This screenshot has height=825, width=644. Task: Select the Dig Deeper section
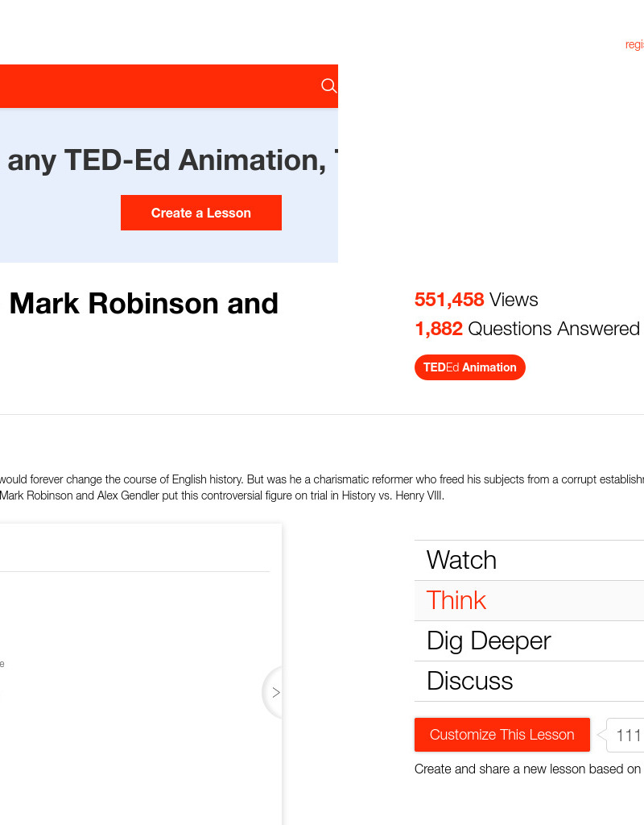[x=489, y=641]
